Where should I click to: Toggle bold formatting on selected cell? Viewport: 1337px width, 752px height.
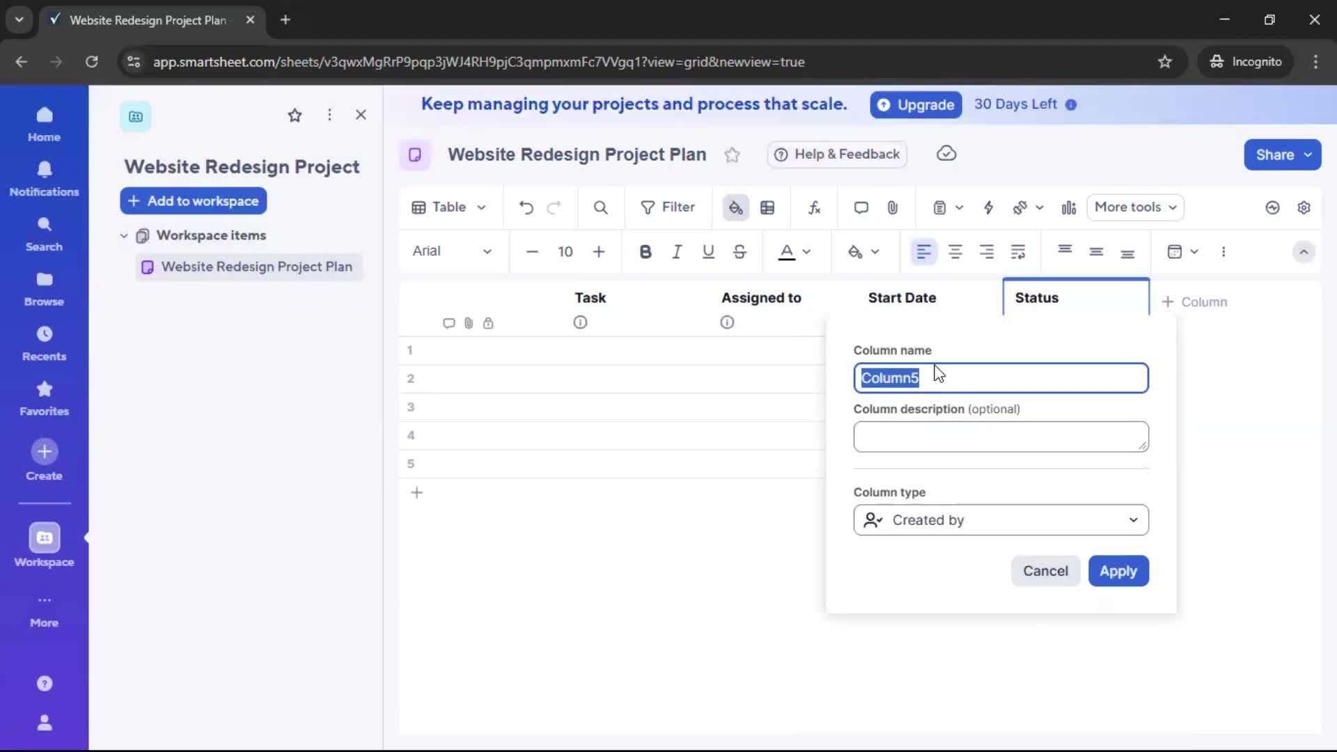point(646,251)
